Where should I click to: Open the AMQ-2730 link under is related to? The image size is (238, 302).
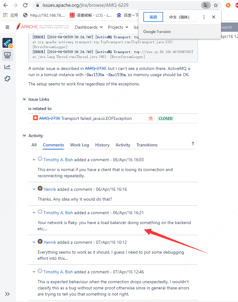pyautogui.click(x=50, y=118)
